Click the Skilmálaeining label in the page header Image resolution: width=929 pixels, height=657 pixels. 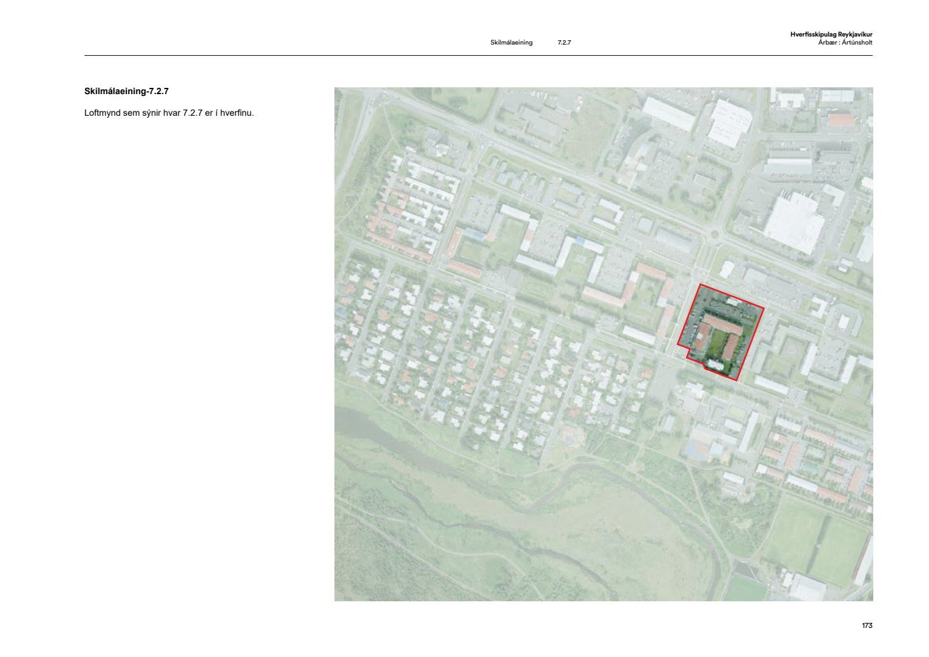[x=511, y=43]
